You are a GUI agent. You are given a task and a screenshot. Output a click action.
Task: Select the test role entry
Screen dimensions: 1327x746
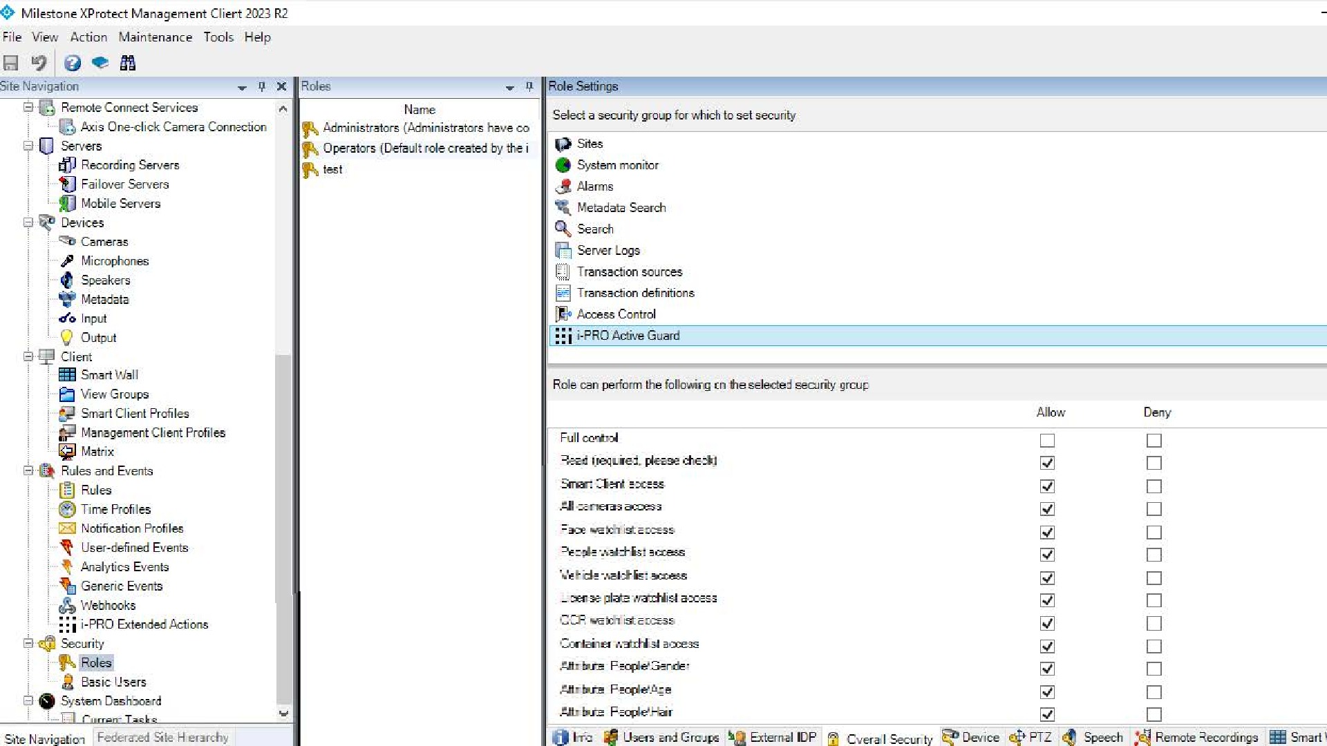tap(332, 169)
